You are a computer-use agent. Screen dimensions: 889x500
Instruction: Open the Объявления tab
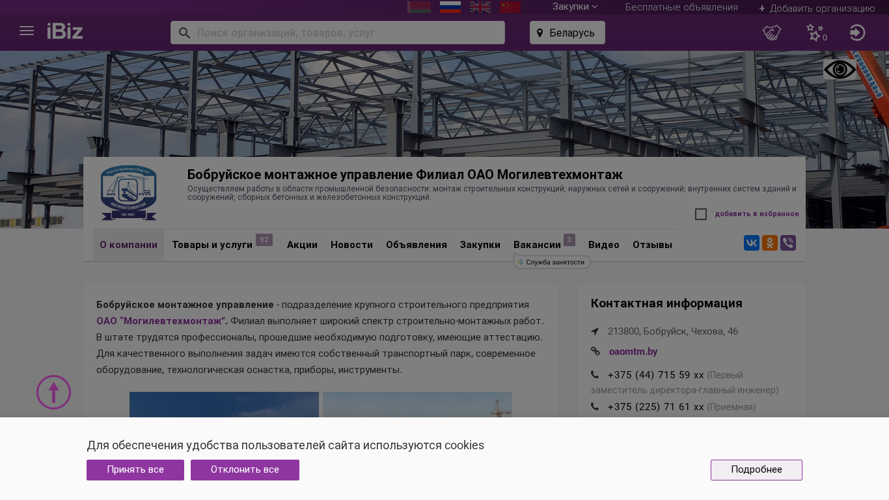pos(417,245)
